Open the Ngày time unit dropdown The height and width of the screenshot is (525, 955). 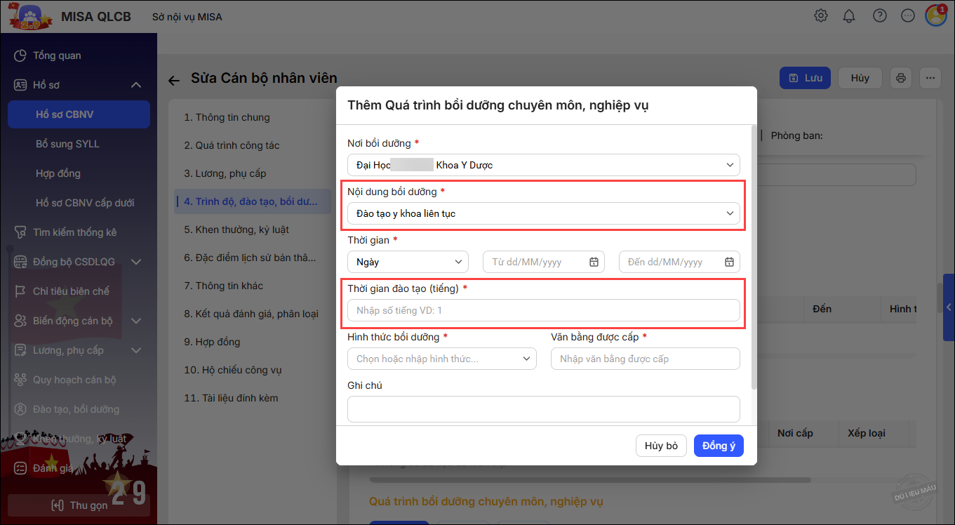pos(458,262)
